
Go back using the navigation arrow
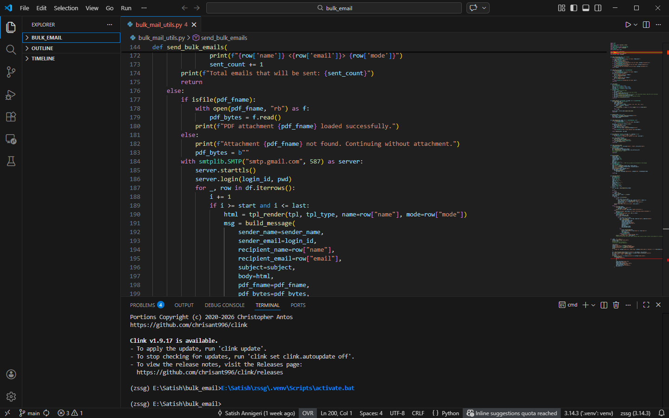point(185,8)
